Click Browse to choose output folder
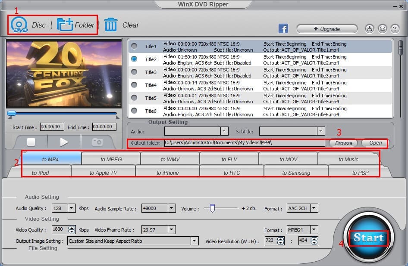Viewport: 408px width, 266px height. click(343, 143)
